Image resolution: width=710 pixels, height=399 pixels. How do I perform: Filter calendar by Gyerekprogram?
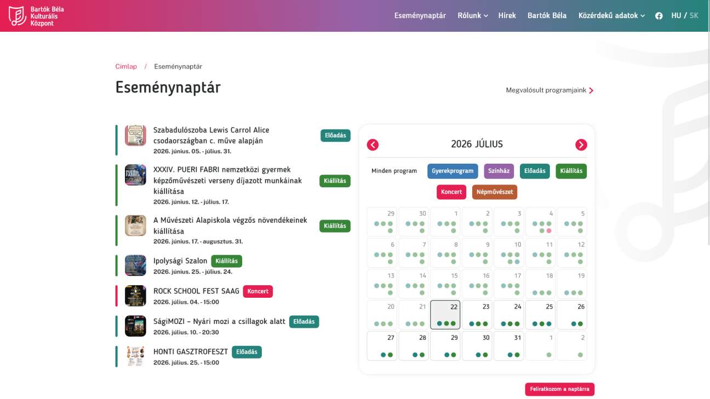coord(453,171)
